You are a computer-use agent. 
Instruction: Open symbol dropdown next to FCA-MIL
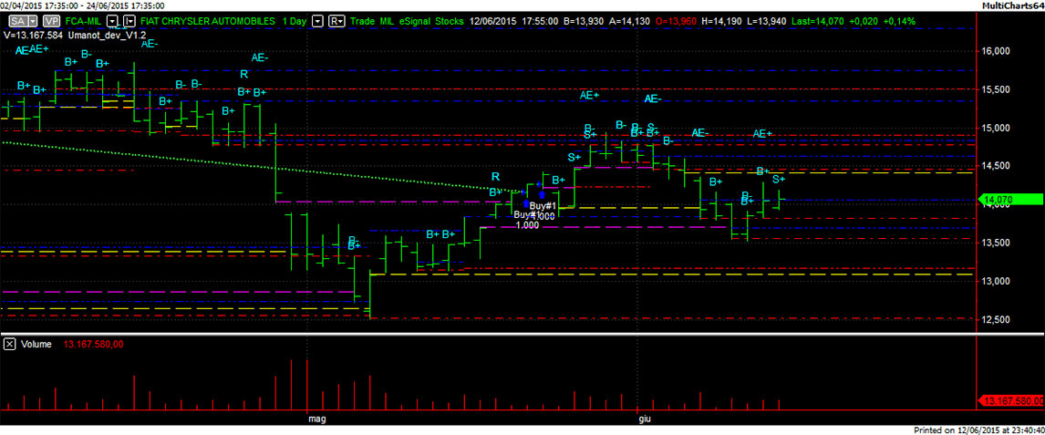tap(112, 20)
